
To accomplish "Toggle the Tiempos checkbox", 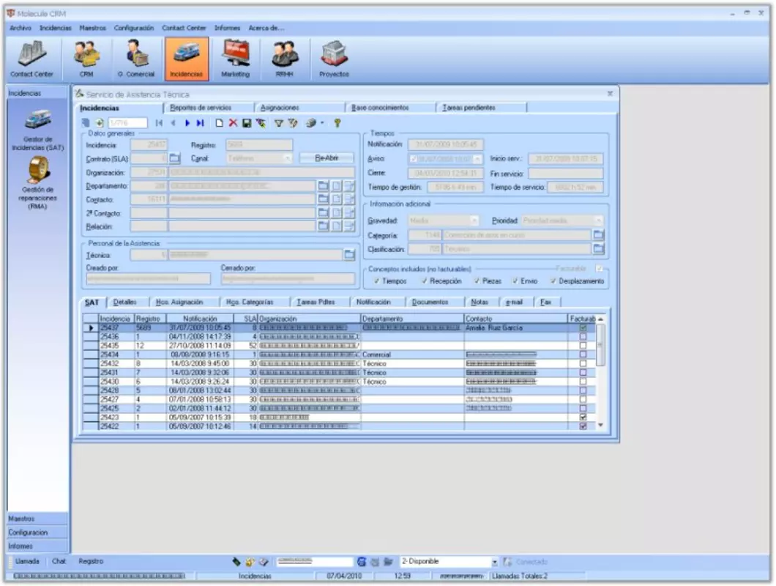I will tap(377, 281).
